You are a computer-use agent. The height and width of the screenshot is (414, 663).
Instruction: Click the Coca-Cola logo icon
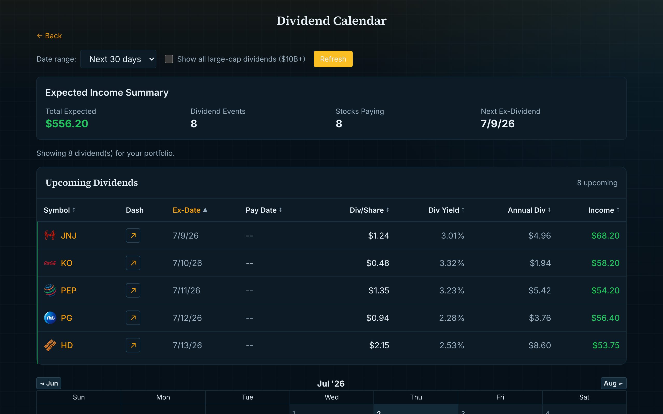click(50, 263)
